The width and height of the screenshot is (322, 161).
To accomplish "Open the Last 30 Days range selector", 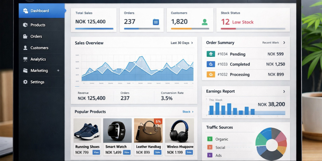I will point(182,43).
